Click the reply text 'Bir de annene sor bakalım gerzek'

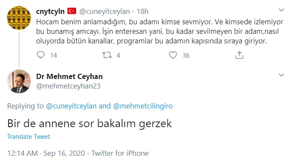pos(89,124)
